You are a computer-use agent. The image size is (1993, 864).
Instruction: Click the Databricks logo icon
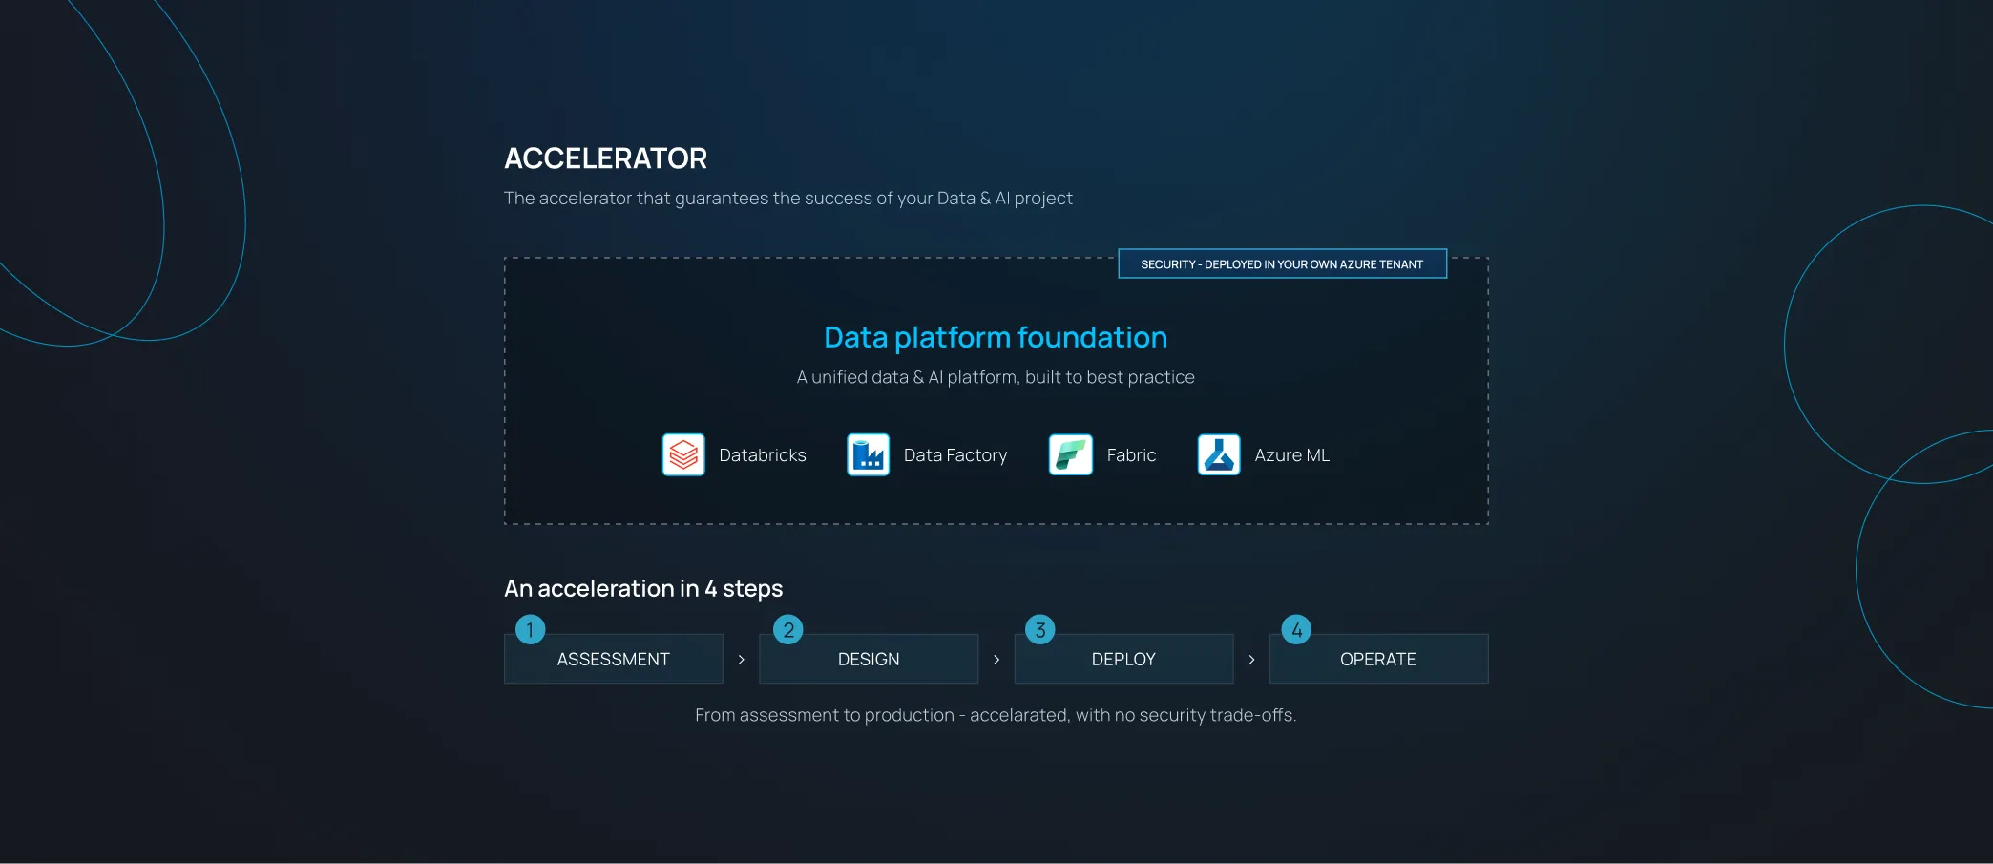[x=683, y=454]
